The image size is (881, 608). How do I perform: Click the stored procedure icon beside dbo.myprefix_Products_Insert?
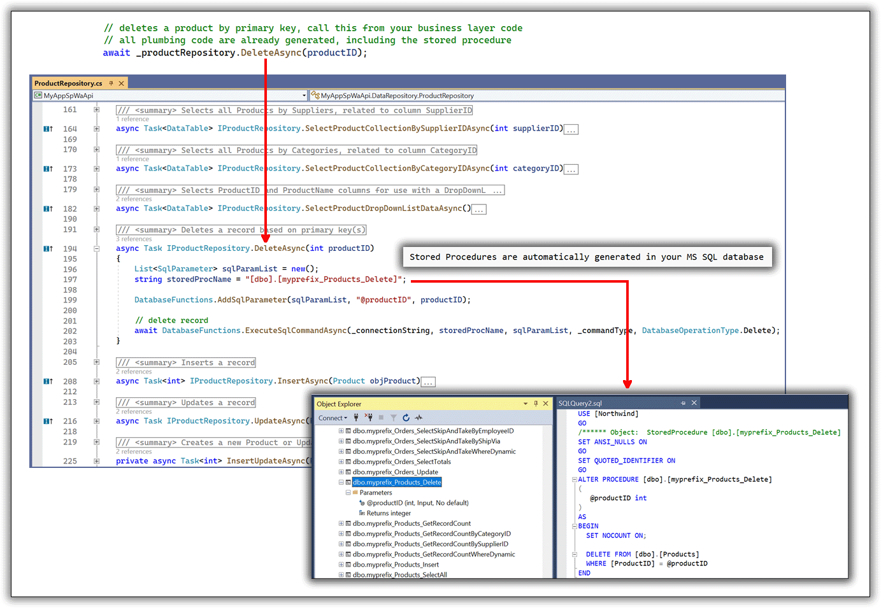(347, 564)
